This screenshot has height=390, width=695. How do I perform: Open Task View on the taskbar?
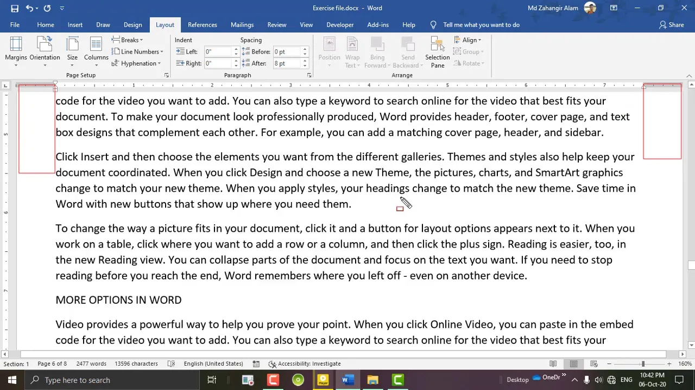pos(212,380)
